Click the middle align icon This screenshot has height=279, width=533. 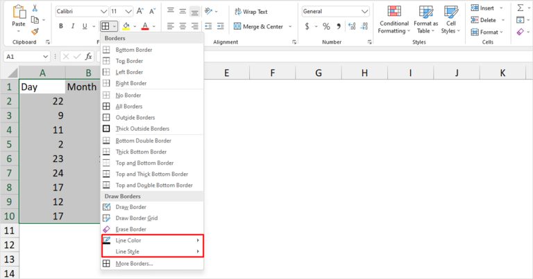[x=183, y=11]
